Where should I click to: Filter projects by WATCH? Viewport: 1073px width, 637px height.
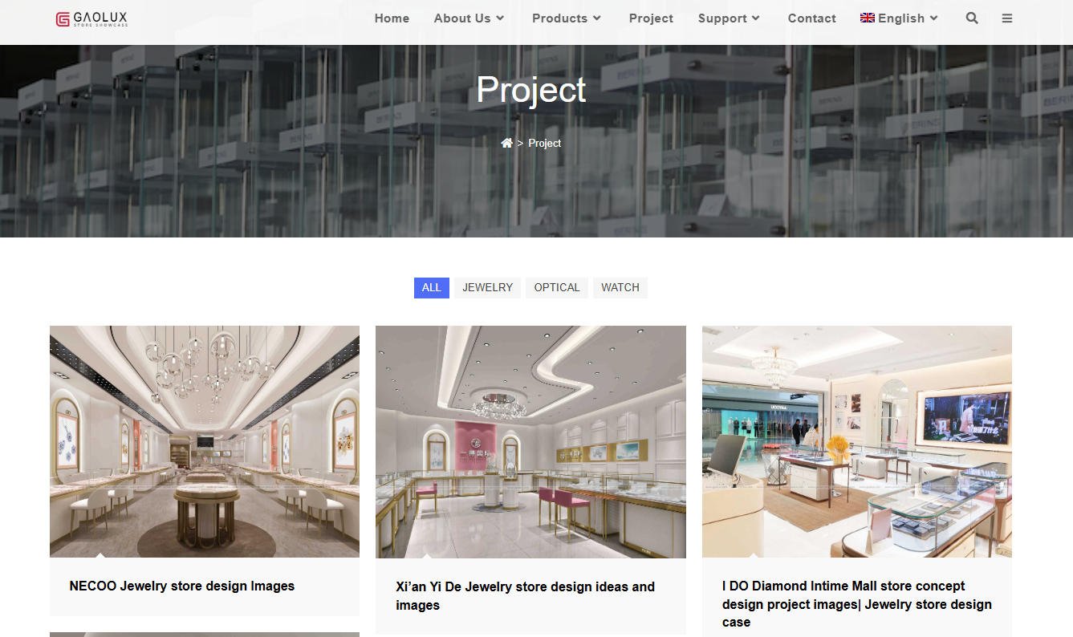coord(620,287)
